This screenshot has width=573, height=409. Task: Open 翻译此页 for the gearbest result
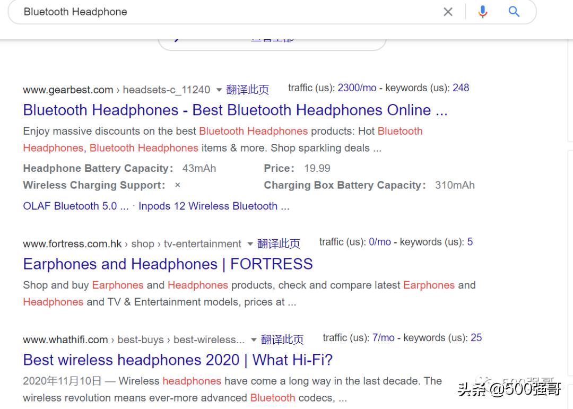pos(248,90)
